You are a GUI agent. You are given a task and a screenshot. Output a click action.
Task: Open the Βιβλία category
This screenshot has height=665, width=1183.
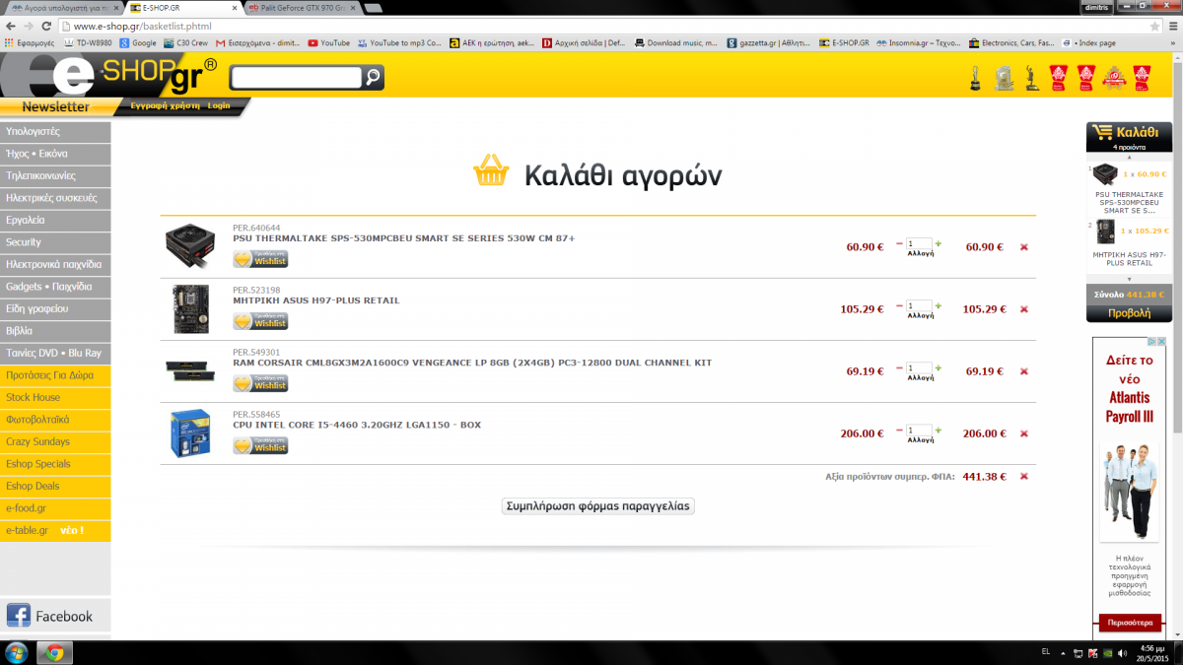(55, 331)
